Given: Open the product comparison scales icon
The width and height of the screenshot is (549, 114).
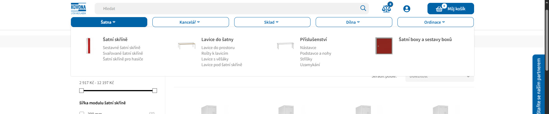Looking at the screenshot, I should coord(386,9).
